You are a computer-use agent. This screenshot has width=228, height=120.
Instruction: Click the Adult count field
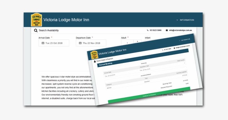pyautogui.click(x=127, y=43)
